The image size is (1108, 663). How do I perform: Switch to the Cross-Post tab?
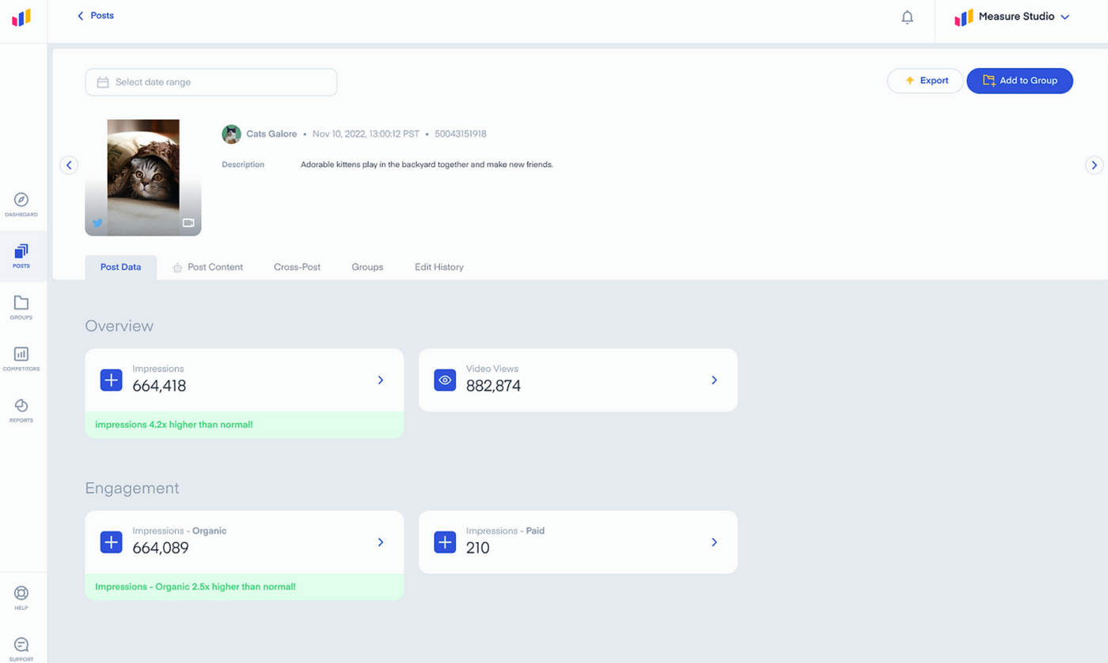pyautogui.click(x=297, y=267)
